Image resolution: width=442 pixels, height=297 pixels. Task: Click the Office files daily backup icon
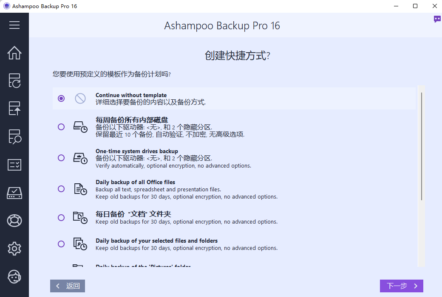pos(80,189)
